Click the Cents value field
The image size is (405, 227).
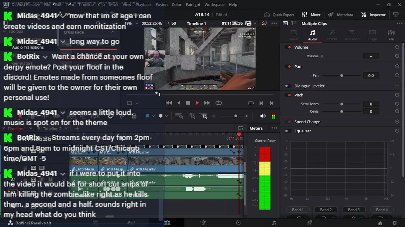pyautogui.click(x=371, y=111)
